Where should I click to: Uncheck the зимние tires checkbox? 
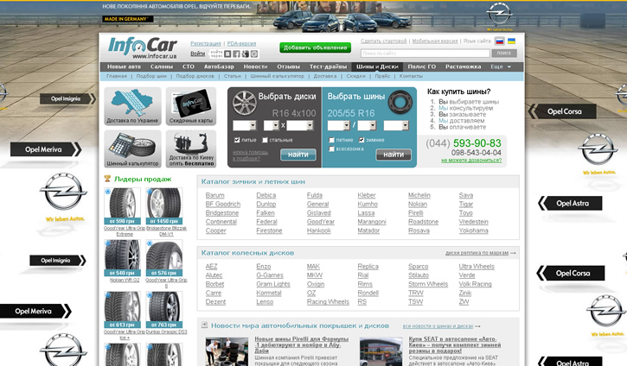361,140
